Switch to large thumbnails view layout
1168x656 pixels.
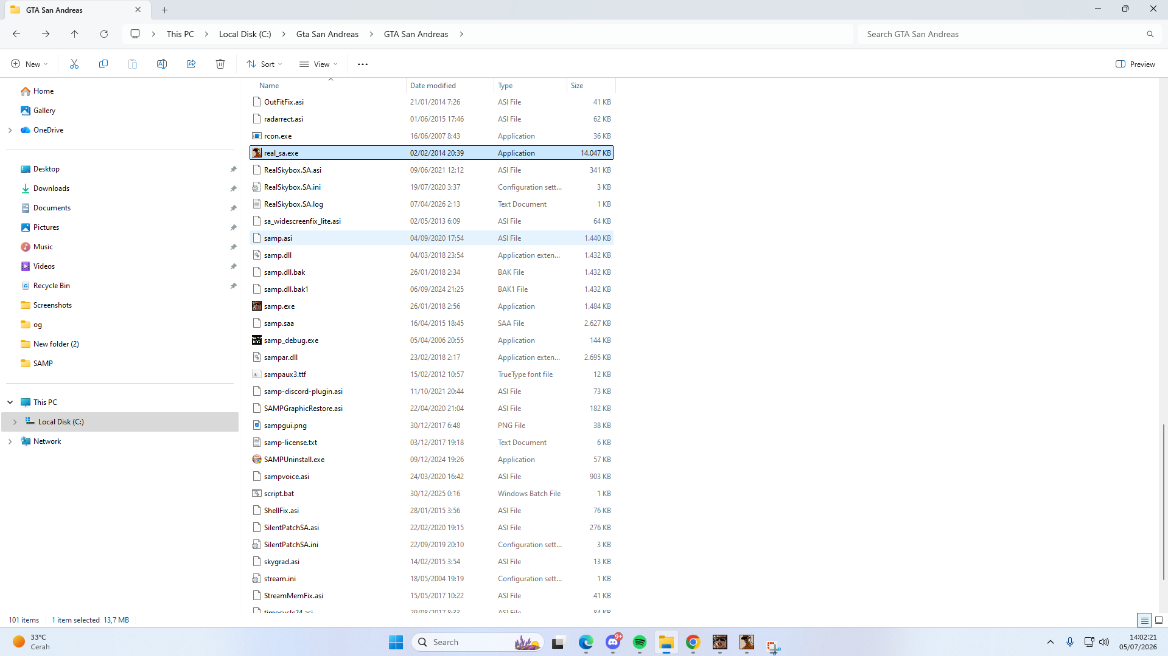pos(1159,620)
